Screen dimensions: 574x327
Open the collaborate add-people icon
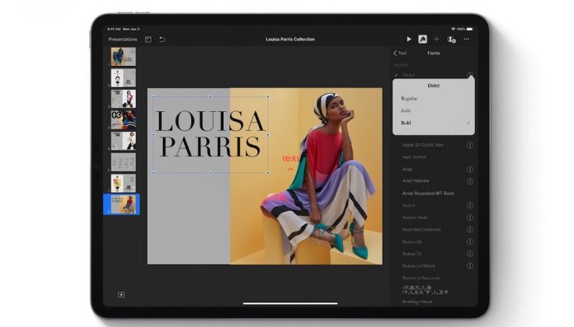452,40
